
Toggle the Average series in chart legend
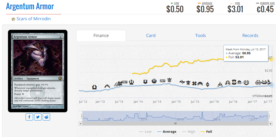pos(167,132)
